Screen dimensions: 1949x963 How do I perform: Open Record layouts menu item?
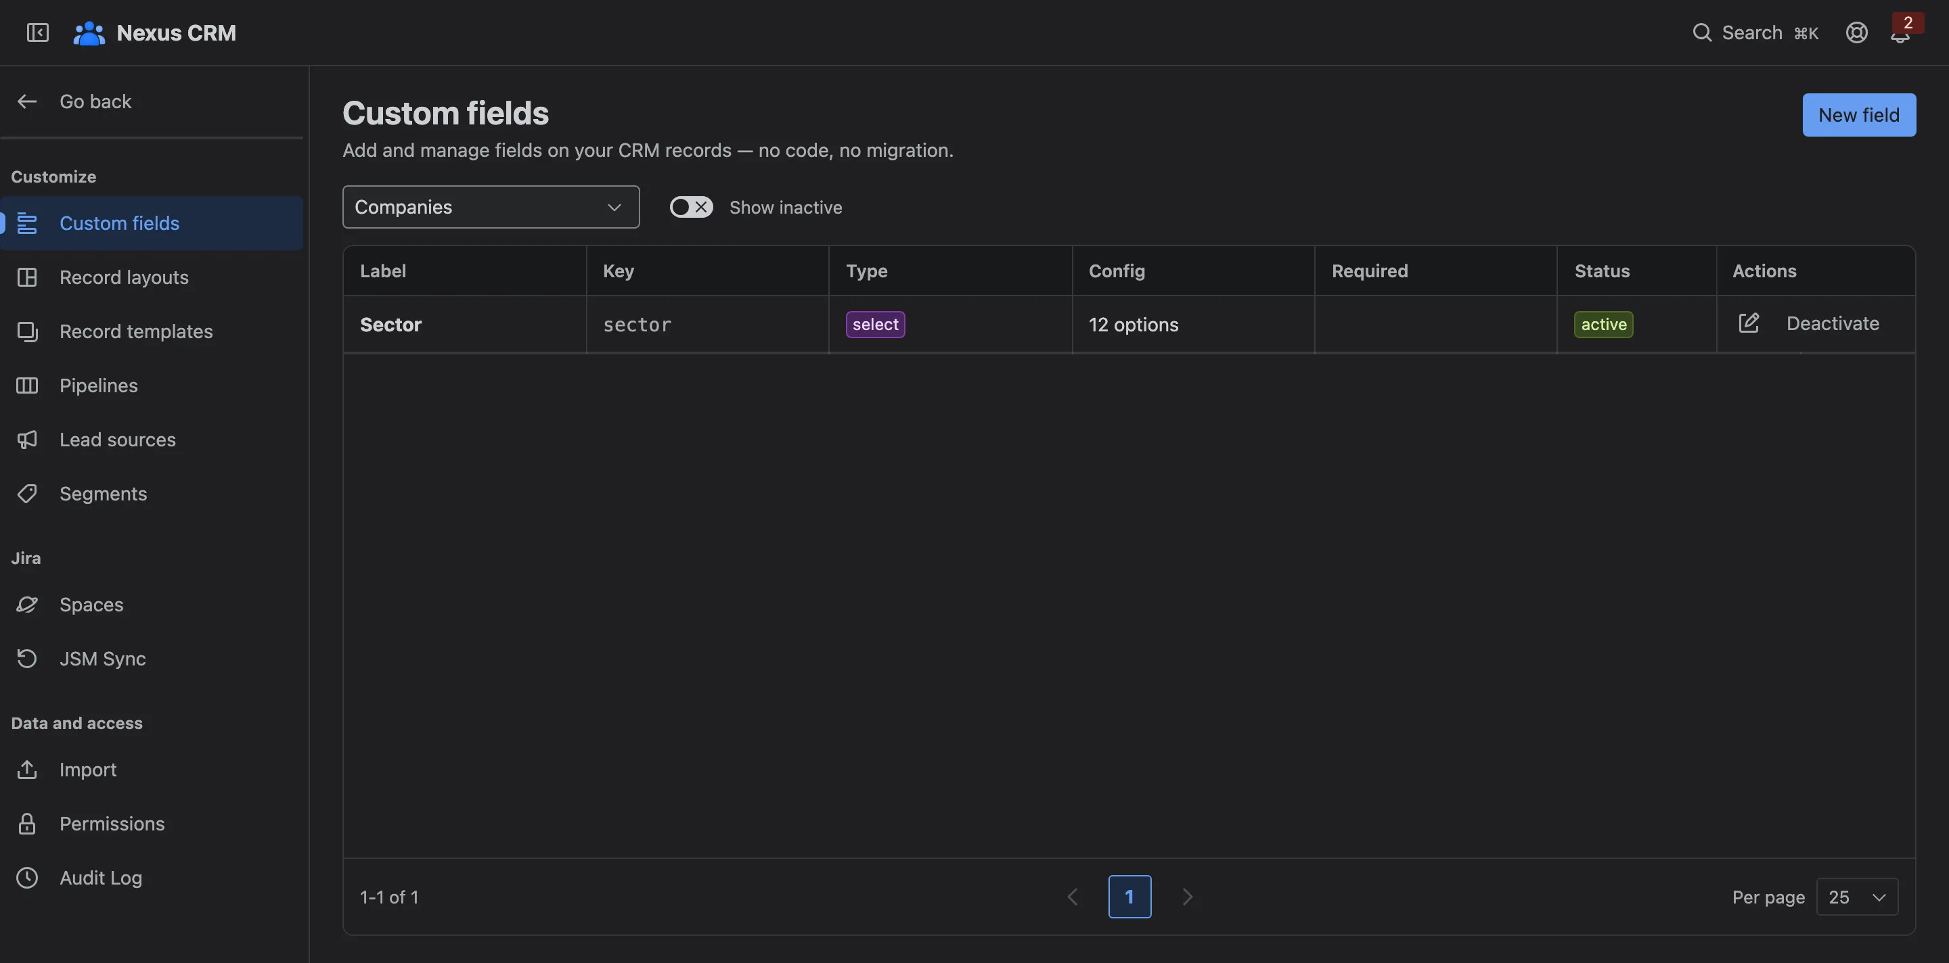coord(152,277)
